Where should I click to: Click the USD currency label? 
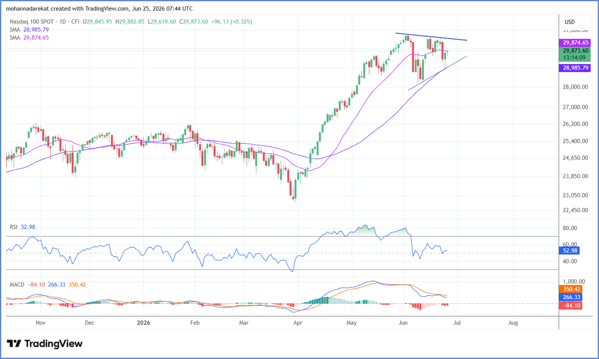[570, 22]
